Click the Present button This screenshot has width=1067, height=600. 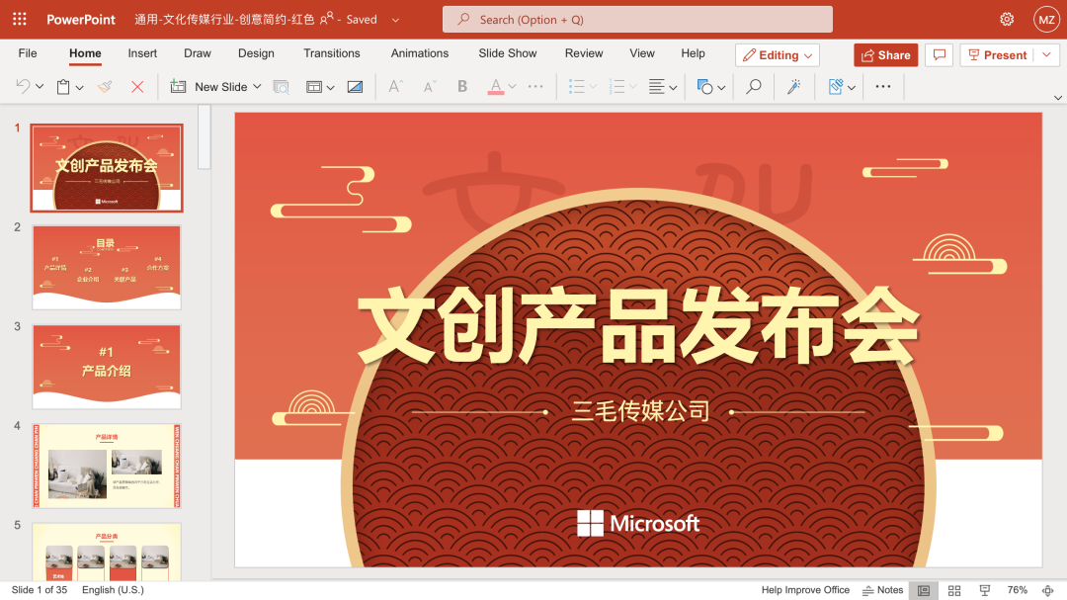point(998,55)
